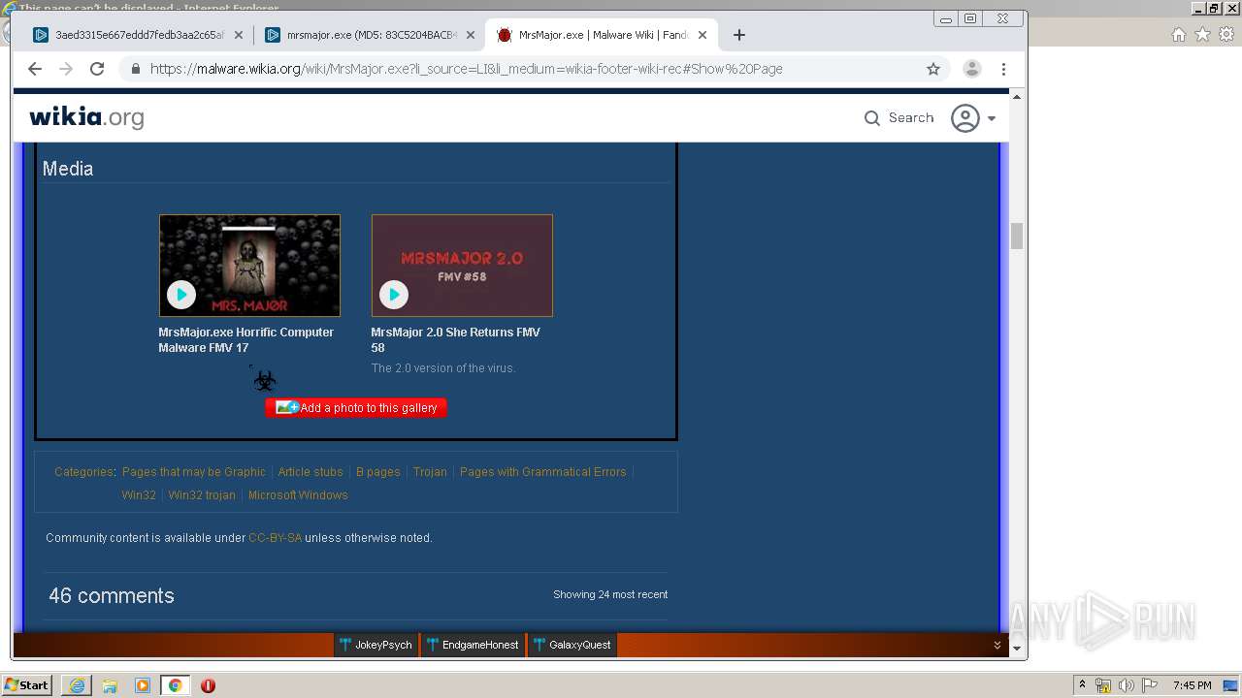The image size is (1242, 698).
Task: Open the MRSMAJOR 2.0 FMV #58 thumbnail
Action: pos(462,266)
